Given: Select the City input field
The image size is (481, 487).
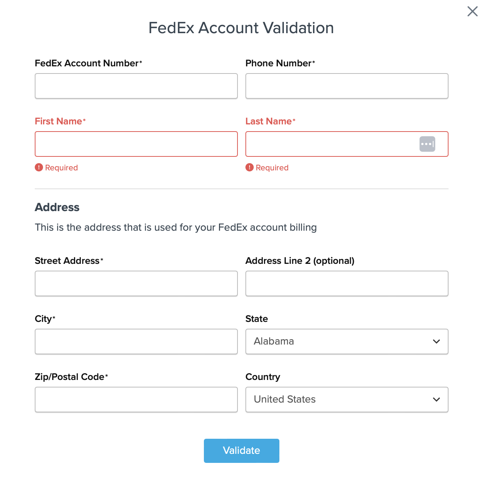Looking at the screenshot, I should coord(136,342).
